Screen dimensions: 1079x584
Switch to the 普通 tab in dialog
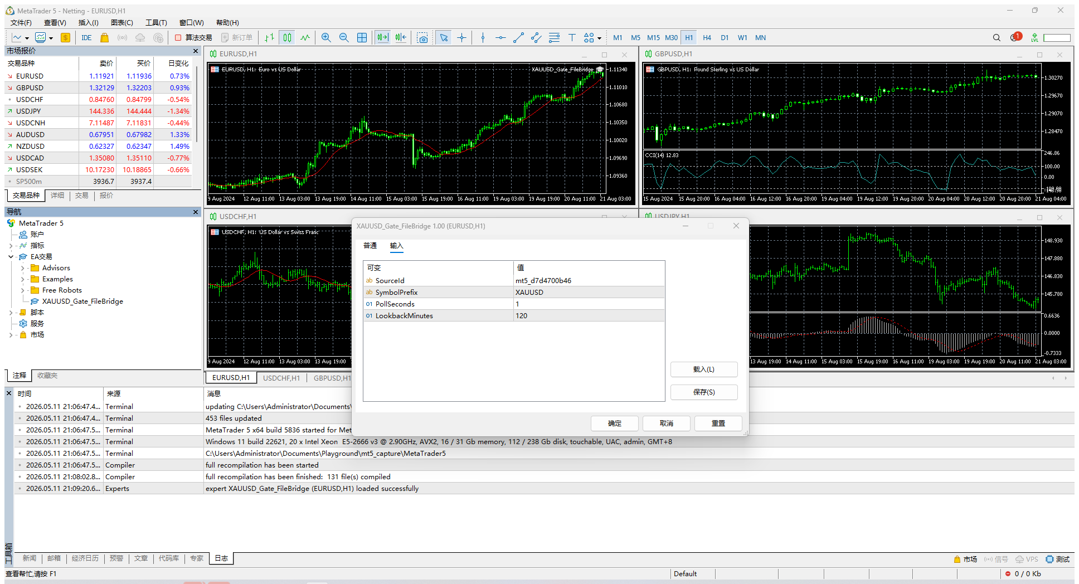(370, 246)
